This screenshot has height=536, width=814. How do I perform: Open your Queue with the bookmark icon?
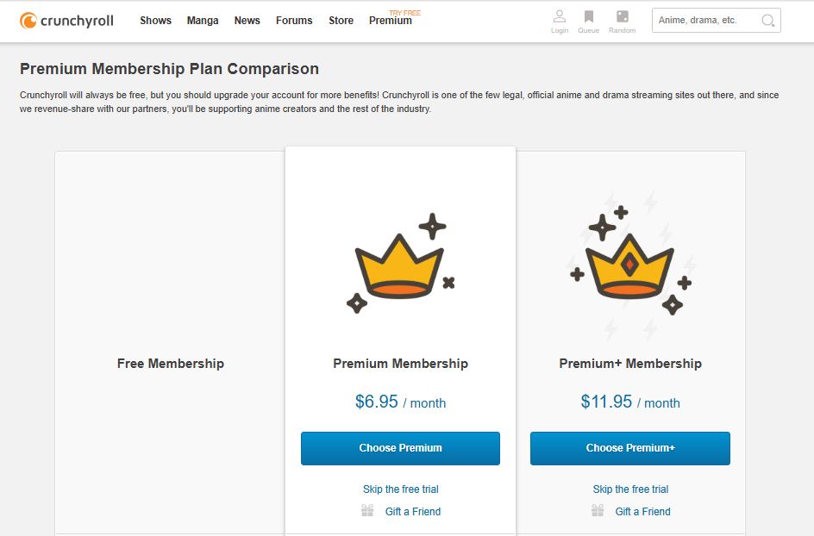point(588,17)
